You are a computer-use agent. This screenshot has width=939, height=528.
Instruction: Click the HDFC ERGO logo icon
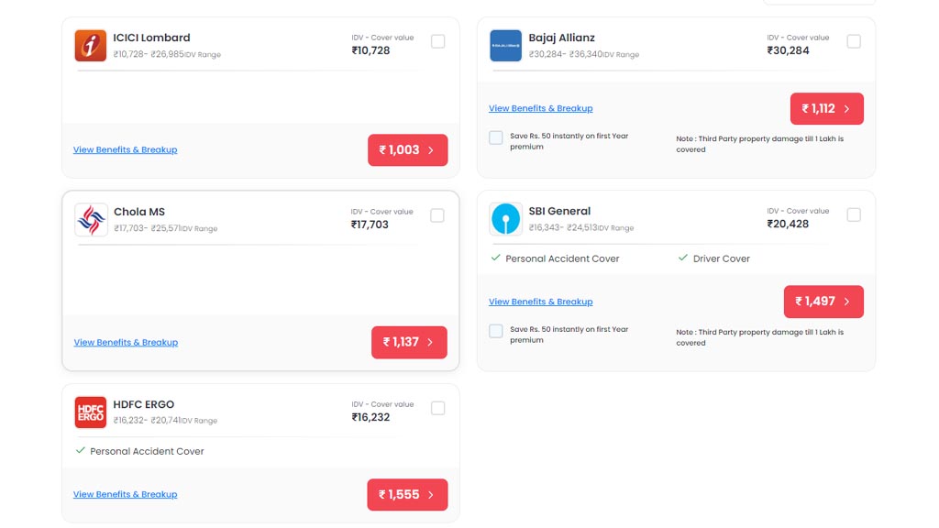[x=91, y=412]
